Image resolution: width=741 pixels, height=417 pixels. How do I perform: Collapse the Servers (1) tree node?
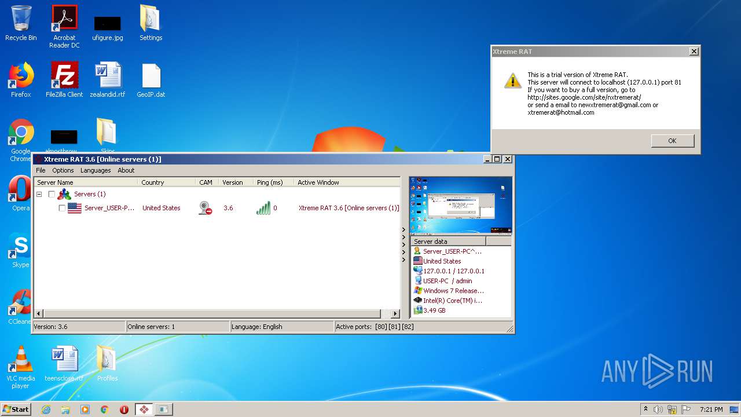pos(39,194)
